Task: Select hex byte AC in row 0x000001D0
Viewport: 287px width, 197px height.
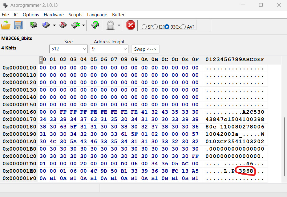Action: (185, 164)
